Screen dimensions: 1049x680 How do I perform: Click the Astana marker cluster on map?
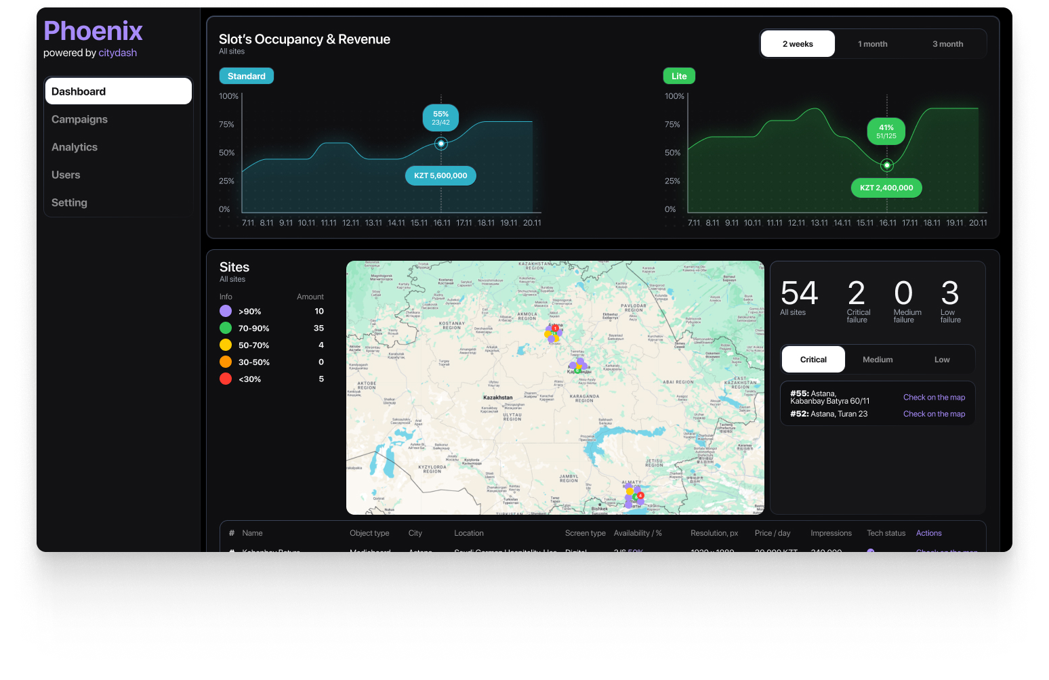click(554, 333)
